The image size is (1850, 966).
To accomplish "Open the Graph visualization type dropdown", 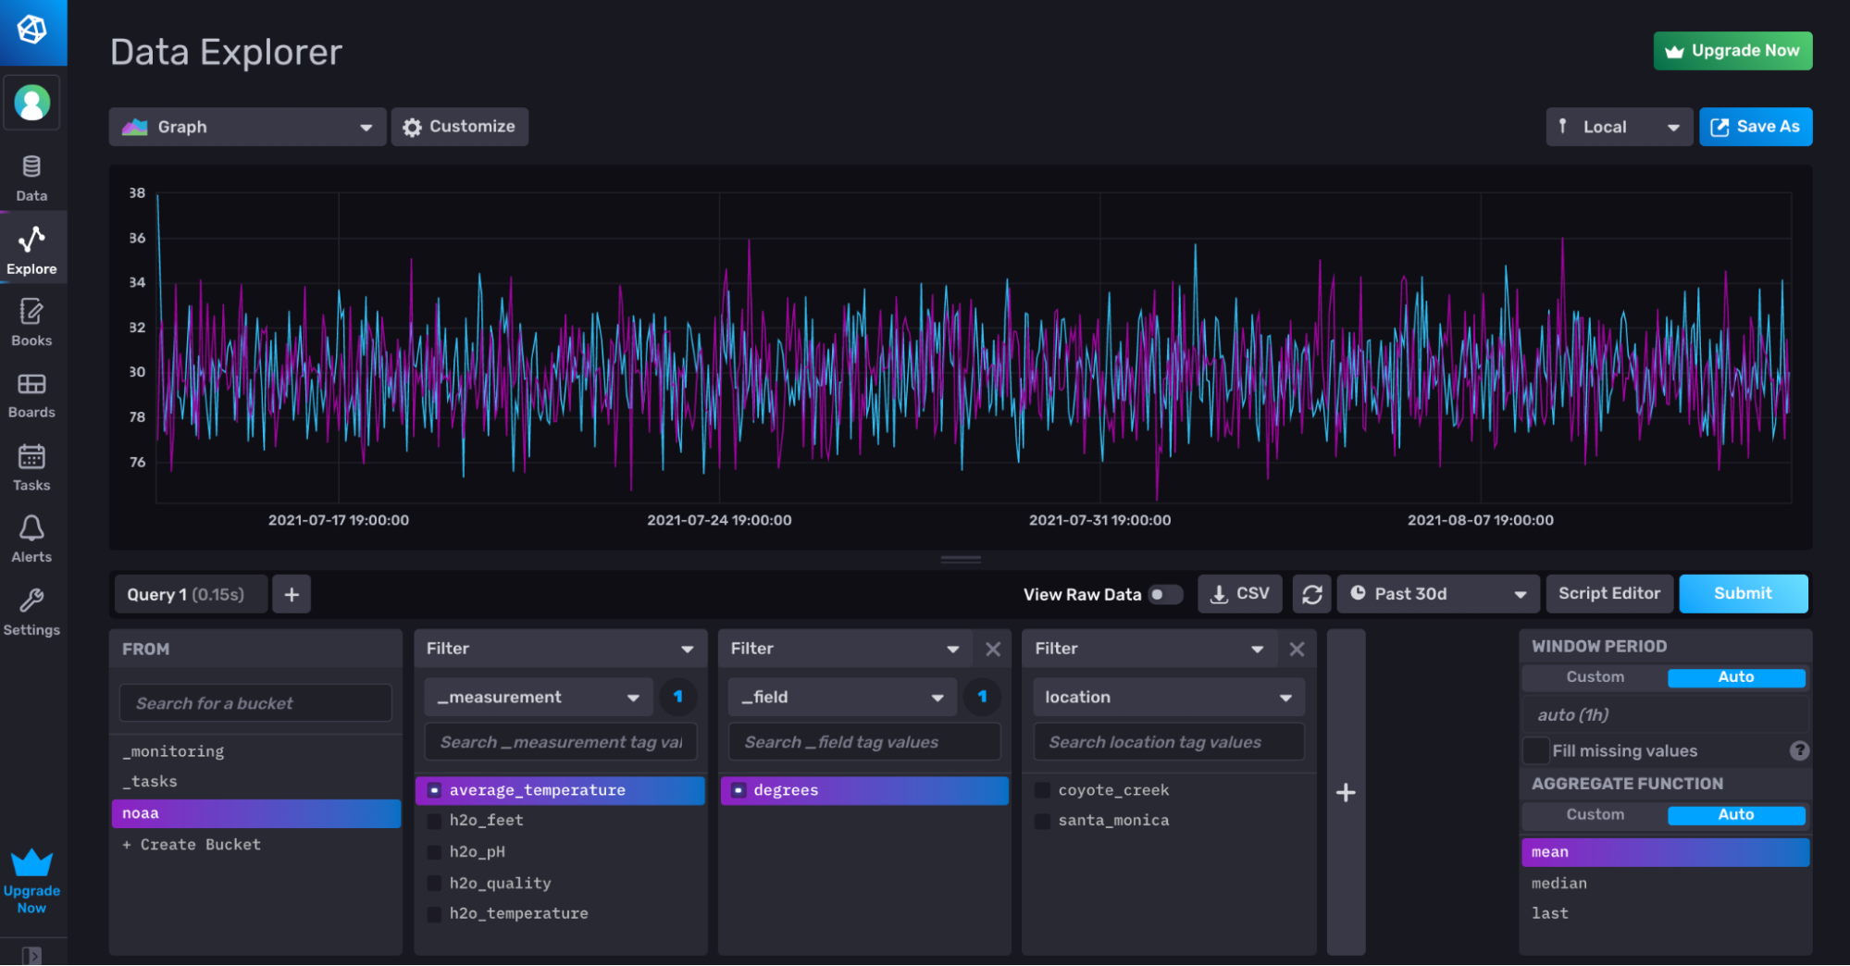I will [x=247, y=127].
